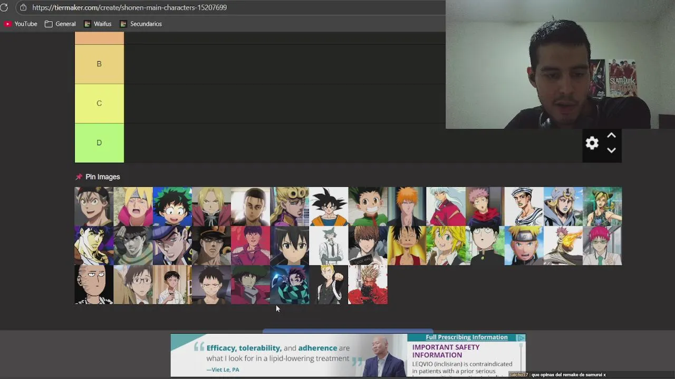Reload the TierMaker page

coord(4,7)
